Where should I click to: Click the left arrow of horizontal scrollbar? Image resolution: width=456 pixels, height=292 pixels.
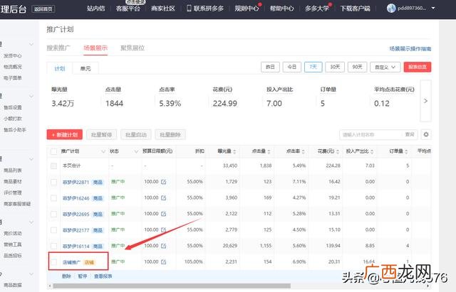(50, 286)
